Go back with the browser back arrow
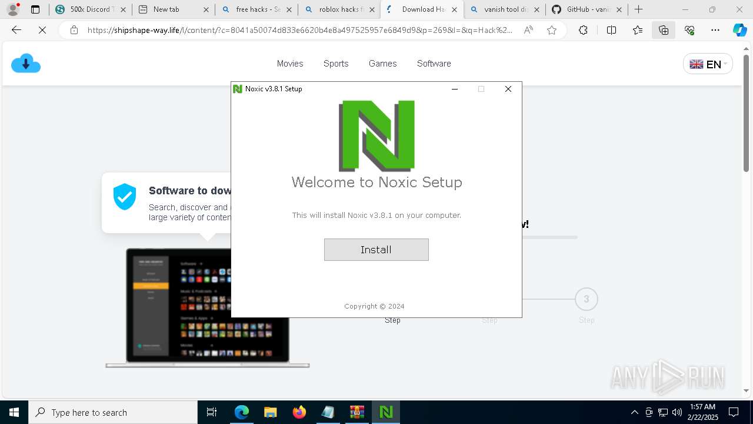Image resolution: width=753 pixels, height=424 pixels. coord(16,30)
